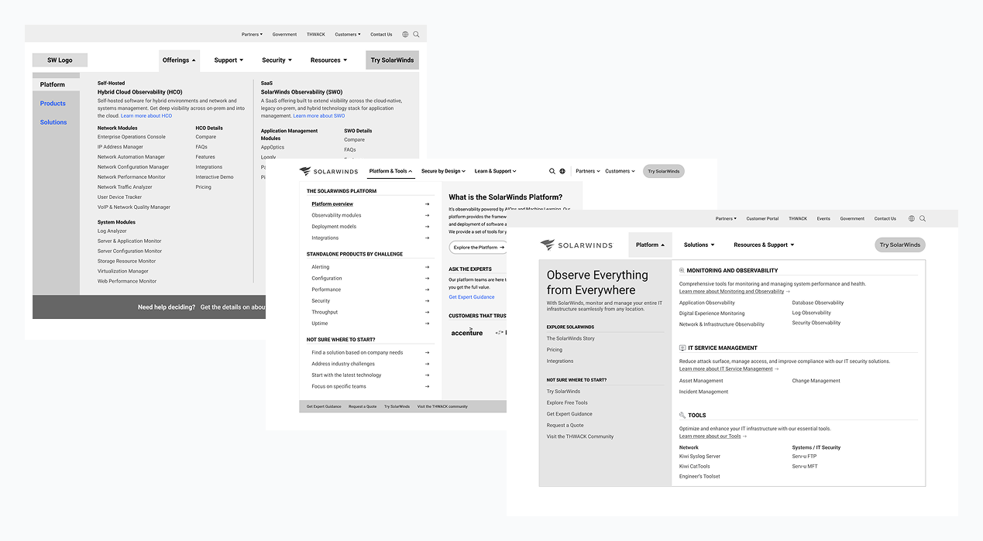Click the globe icon in the Offerings mockup
The width and height of the screenshot is (983, 541).
(x=405, y=34)
